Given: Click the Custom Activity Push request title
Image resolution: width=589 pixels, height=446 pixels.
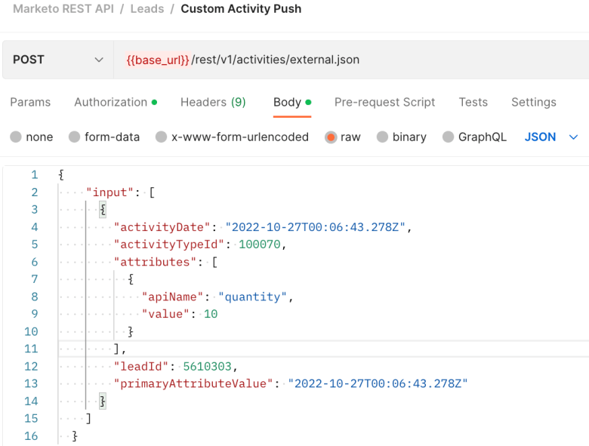Looking at the screenshot, I should (241, 8).
